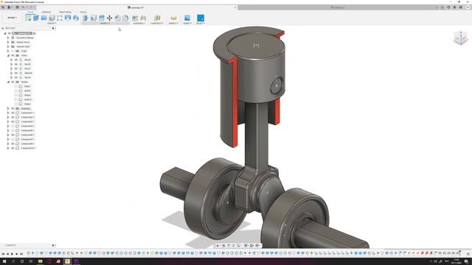
Task: Select the Create Sketch tool
Action: point(28,18)
